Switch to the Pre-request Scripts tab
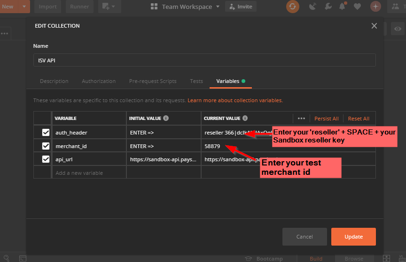Viewport: 406px width, 262px height. (x=153, y=81)
